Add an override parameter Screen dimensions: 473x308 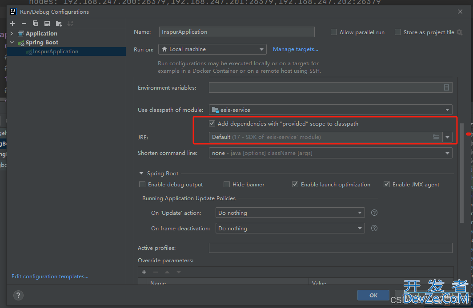pos(144,272)
